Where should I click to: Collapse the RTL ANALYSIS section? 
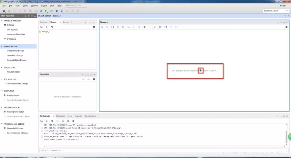coord(2,79)
